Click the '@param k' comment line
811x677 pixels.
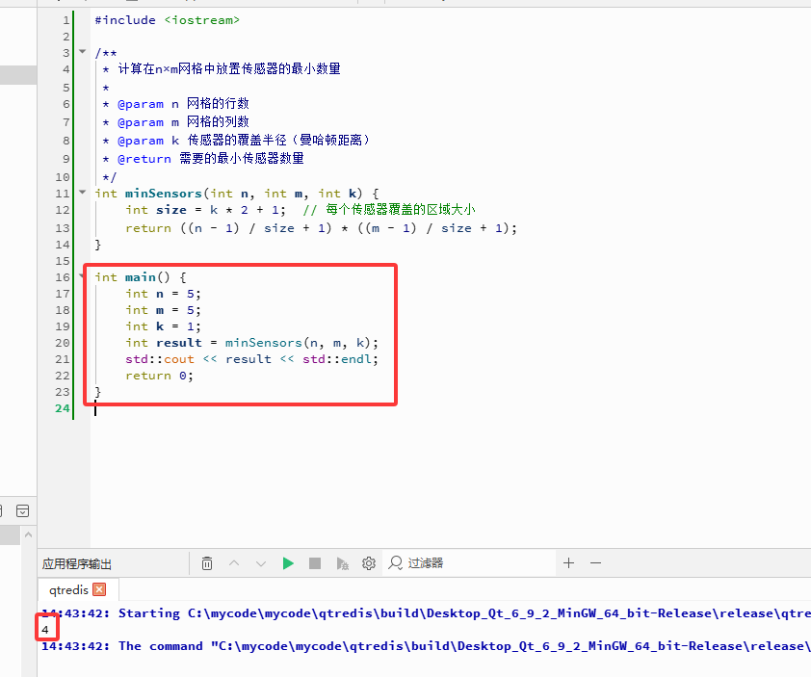click(236, 141)
